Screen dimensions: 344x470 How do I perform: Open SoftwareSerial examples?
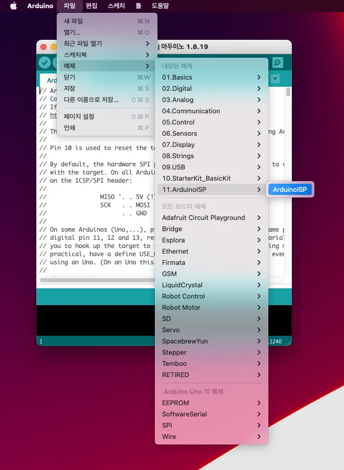[211, 414]
